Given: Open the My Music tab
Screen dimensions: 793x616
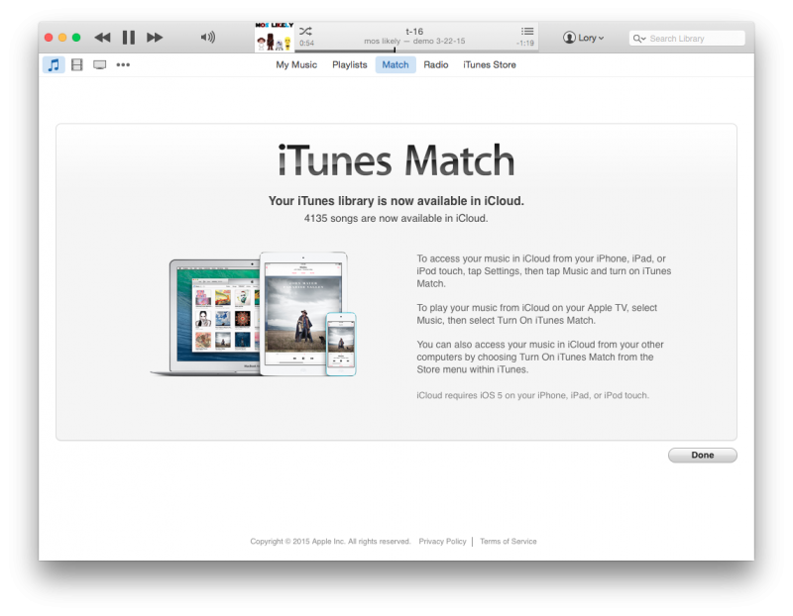Looking at the screenshot, I should [296, 64].
